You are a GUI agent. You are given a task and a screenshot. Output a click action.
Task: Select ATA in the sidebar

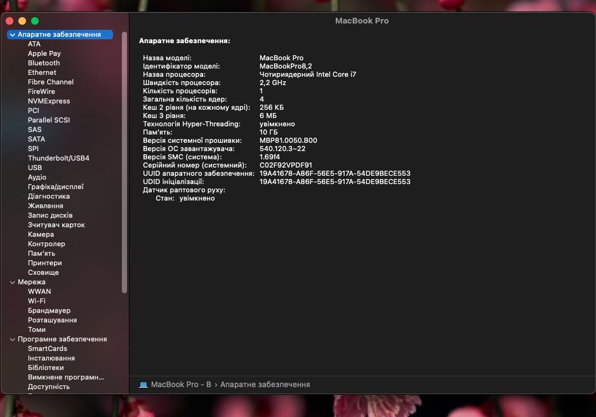[34, 44]
